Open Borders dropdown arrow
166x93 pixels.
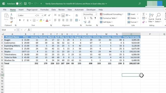pyautogui.click(x=37, y=20)
